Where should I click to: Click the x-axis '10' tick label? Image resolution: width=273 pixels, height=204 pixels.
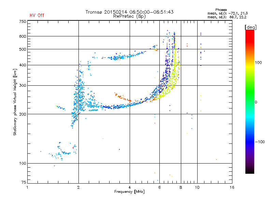[x=197, y=187]
